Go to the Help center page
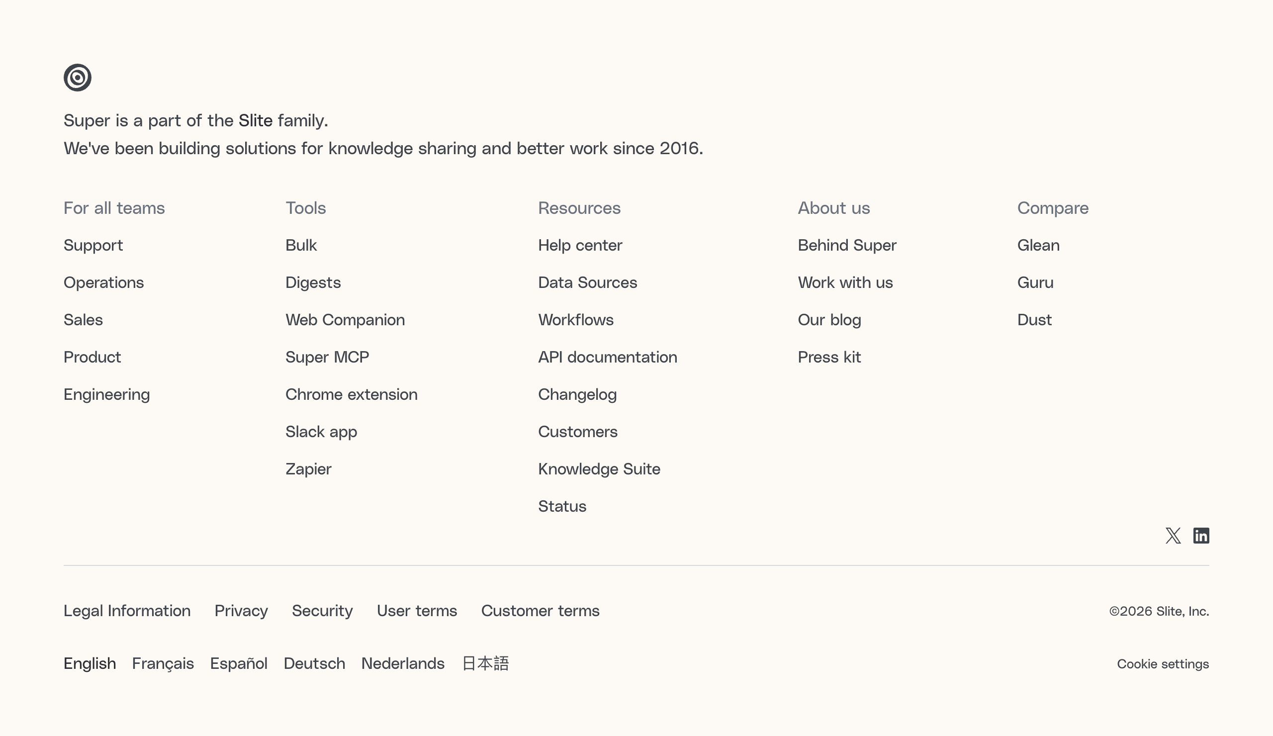The width and height of the screenshot is (1273, 736). (x=580, y=246)
